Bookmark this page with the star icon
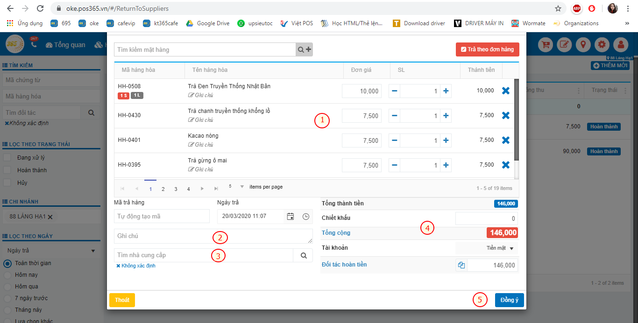638x323 pixels. pos(558,8)
